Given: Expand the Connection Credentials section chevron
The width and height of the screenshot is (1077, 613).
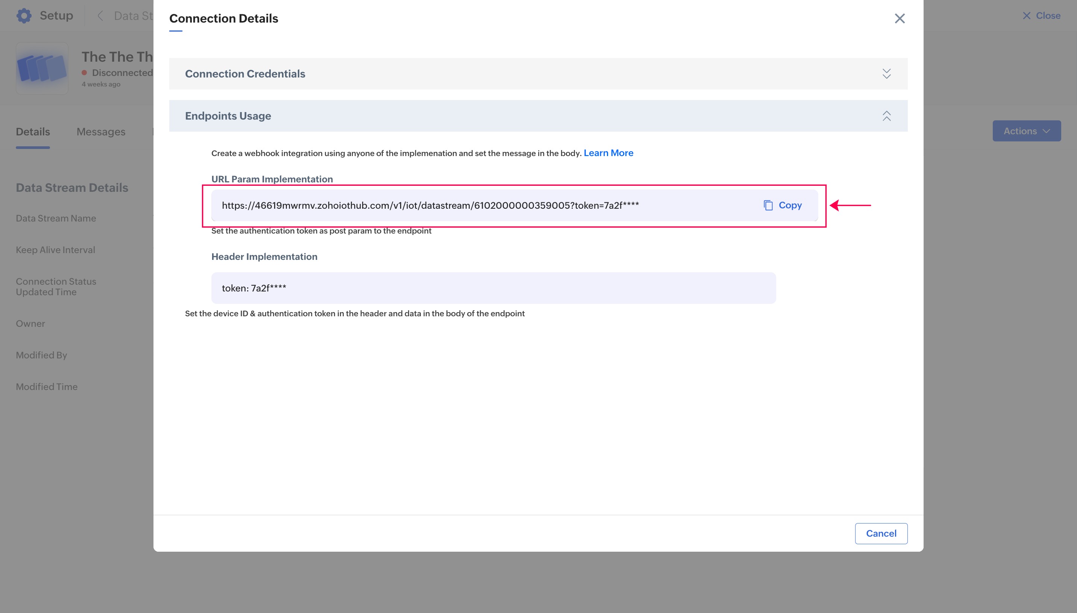Looking at the screenshot, I should coord(886,74).
